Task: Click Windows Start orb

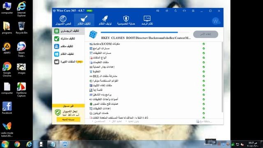Action: (5, 144)
